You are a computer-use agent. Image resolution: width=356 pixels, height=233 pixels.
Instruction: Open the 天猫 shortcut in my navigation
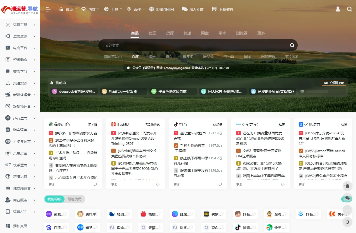(151, 228)
